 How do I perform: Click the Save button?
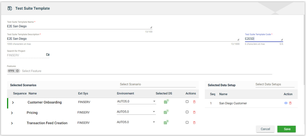tap(286, 129)
